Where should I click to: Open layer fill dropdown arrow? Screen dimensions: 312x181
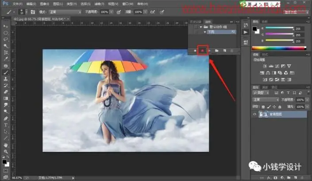(307, 107)
